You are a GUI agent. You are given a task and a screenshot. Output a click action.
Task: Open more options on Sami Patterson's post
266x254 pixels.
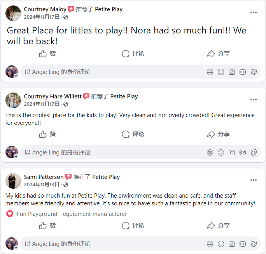254,180
